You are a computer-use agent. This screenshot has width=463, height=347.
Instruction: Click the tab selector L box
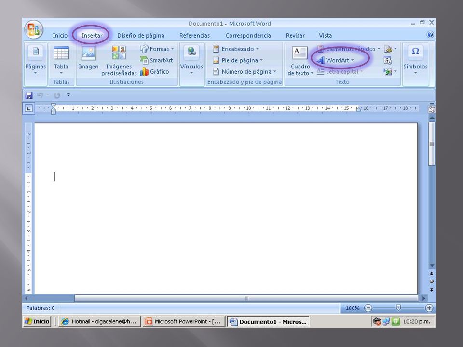pyautogui.click(x=28, y=108)
